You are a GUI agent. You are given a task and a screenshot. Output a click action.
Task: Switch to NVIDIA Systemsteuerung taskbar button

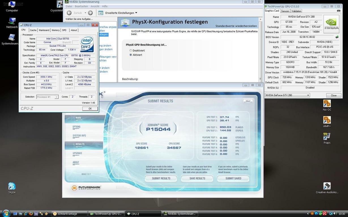click(x=180, y=214)
